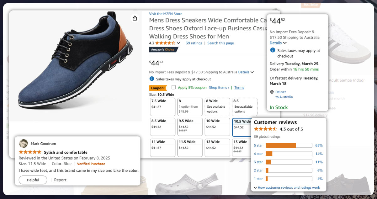The height and width of the screenshot is (199, 377).
Task: Select size 7.5 Wide
Action: (162, 107)
